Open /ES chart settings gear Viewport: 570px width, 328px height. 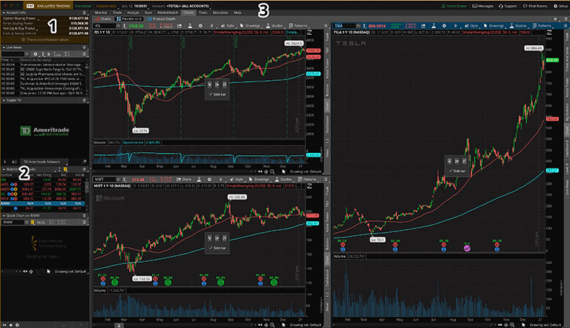200,26
